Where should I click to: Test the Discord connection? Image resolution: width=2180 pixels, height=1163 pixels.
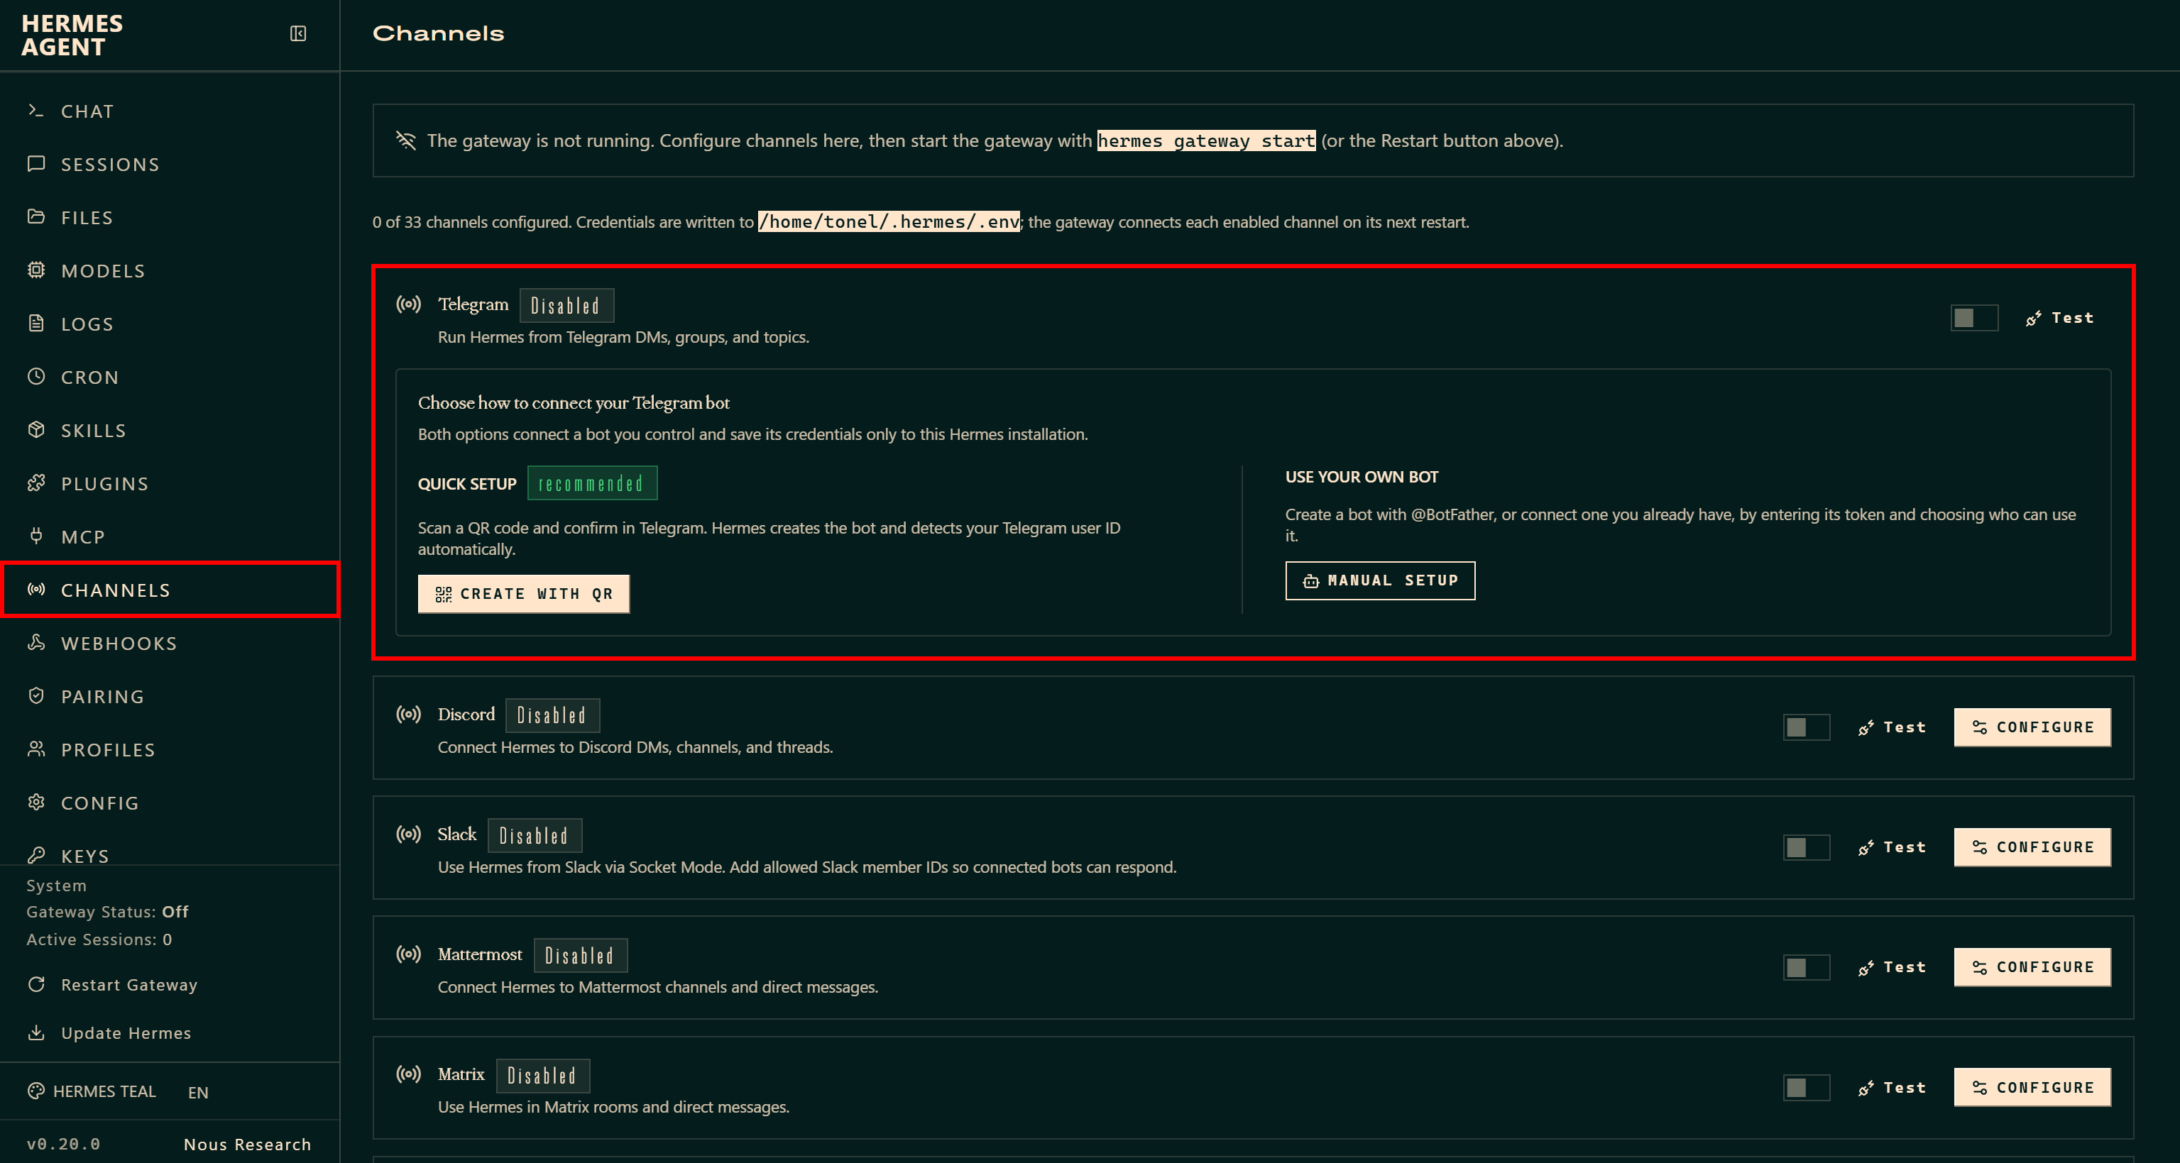tap(1891, 727)
